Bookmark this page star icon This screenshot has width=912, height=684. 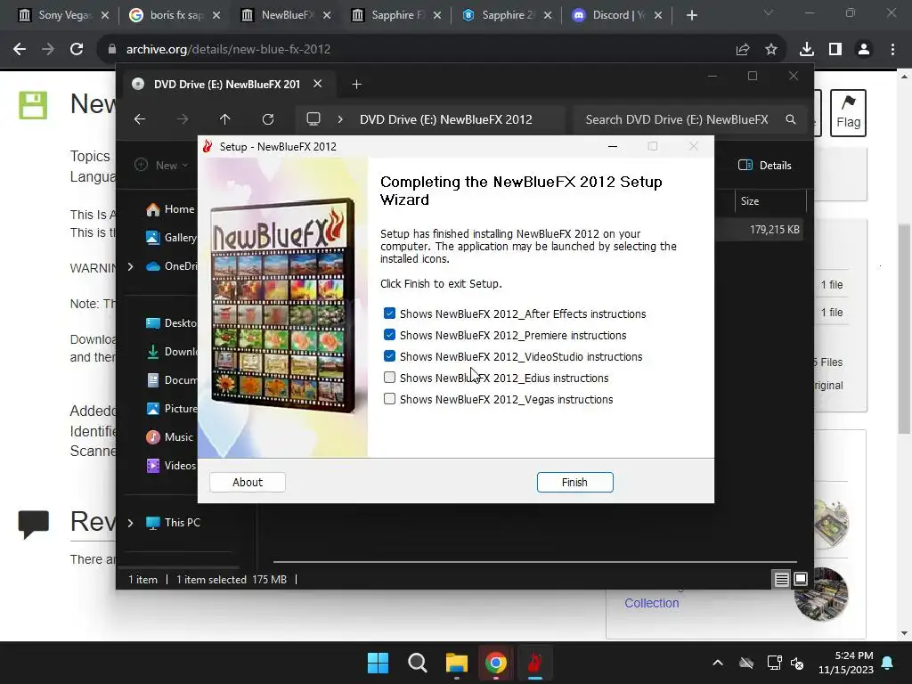tap(771, 50)
